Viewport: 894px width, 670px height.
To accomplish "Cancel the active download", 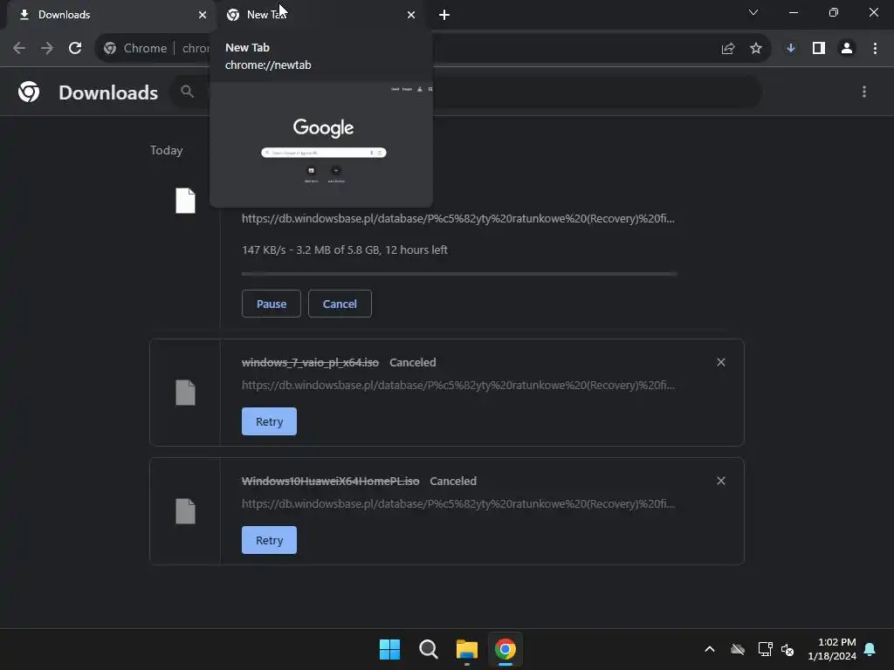I will (340, 304).
